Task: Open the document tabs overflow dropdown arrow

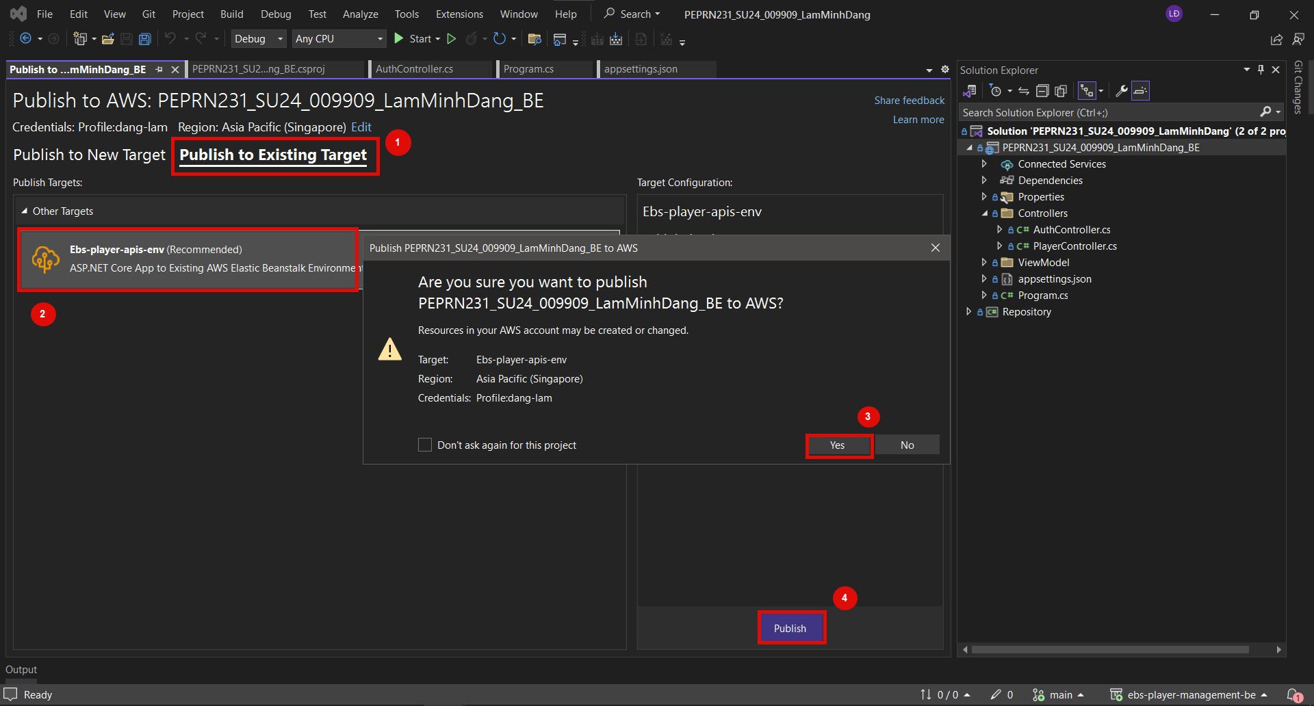Action: (929, 70)
